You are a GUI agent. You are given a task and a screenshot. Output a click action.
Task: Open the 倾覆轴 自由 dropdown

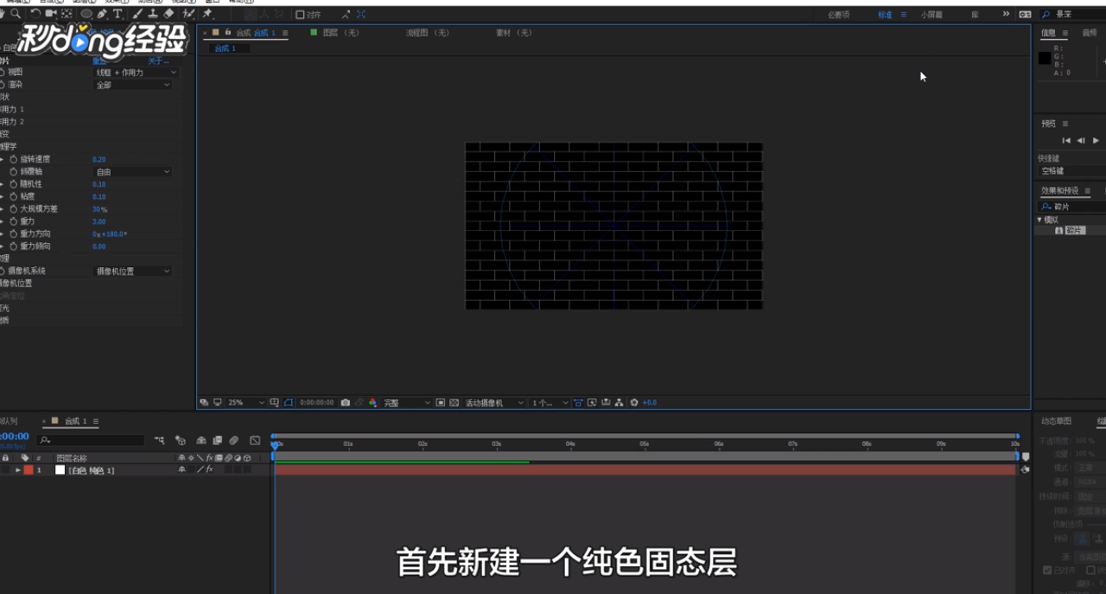pyautogui.click(x=133, y=172)
